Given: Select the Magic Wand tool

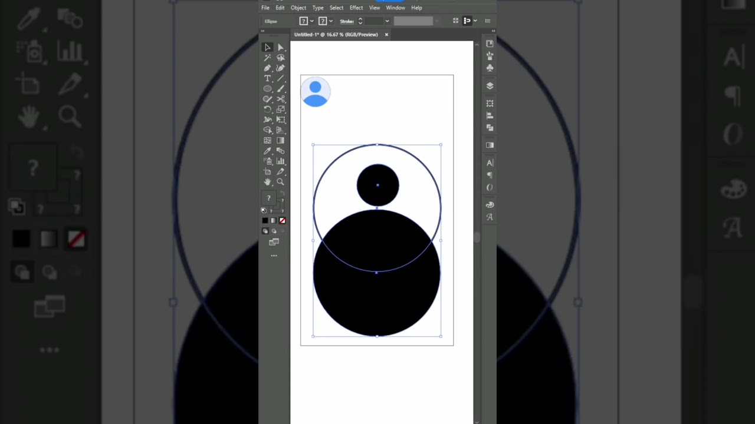Looking at the screenshot, I should tap(267, 58).
